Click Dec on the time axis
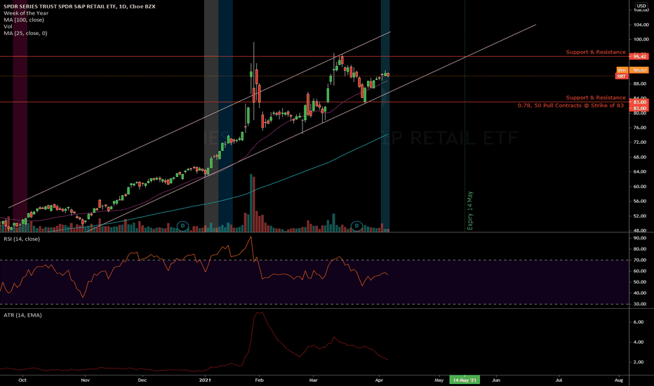The image size is (654, 386). coord(142,380)
